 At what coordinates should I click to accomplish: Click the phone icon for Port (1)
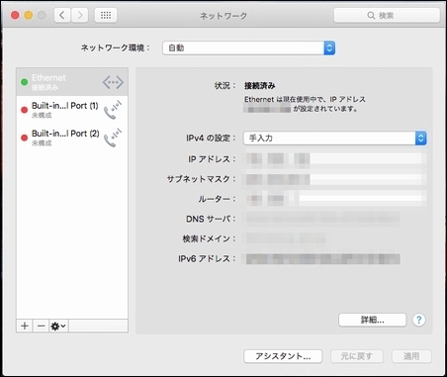113,110
